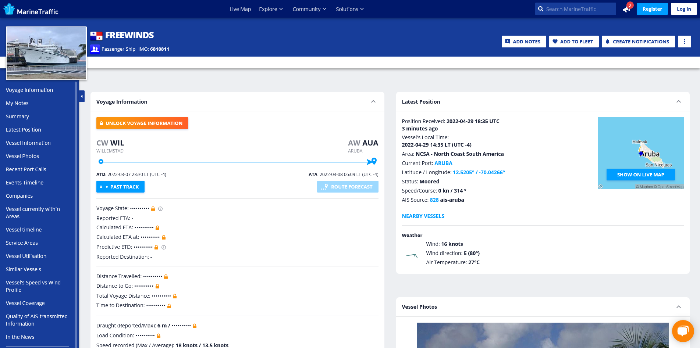The height and width of the screenshot is (348, 700).
Task: Click lock icon next to Load Condition
Action: 159,336
